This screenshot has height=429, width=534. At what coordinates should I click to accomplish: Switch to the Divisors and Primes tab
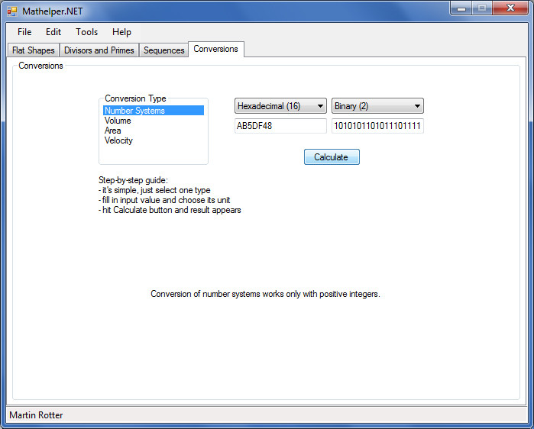[99, 50]
